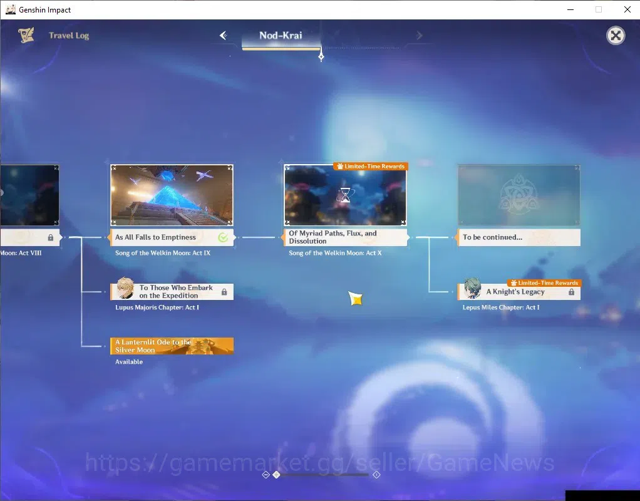
Task: Click the To be continued label
Action: coord(492,237)
